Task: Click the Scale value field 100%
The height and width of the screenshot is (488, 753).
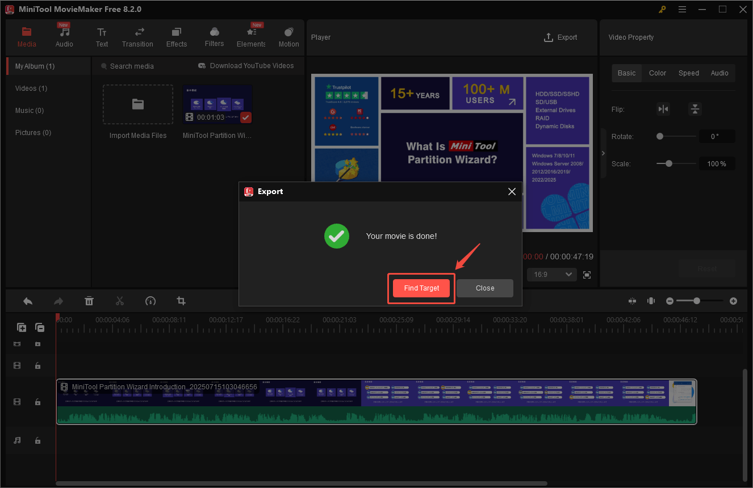Action: pos(717,164)
